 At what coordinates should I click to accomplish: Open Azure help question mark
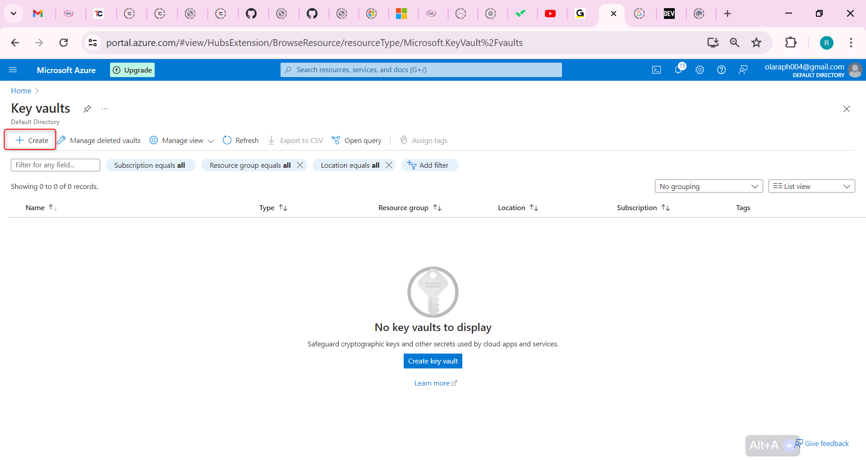(x=721, y=70)
